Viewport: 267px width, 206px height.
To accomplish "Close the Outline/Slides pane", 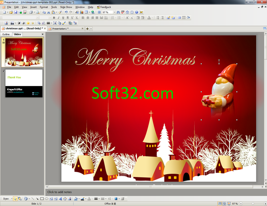I will click(43, 34).
